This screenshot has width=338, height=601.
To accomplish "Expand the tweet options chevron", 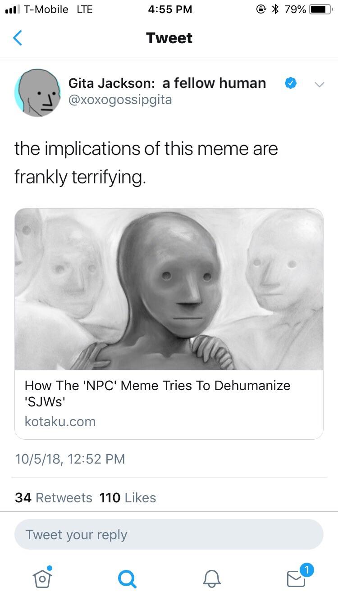I will [319, 84].
